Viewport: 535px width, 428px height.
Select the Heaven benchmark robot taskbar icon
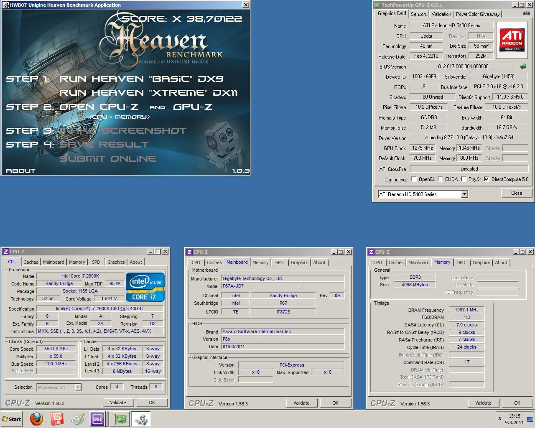[x=141, y=419]
